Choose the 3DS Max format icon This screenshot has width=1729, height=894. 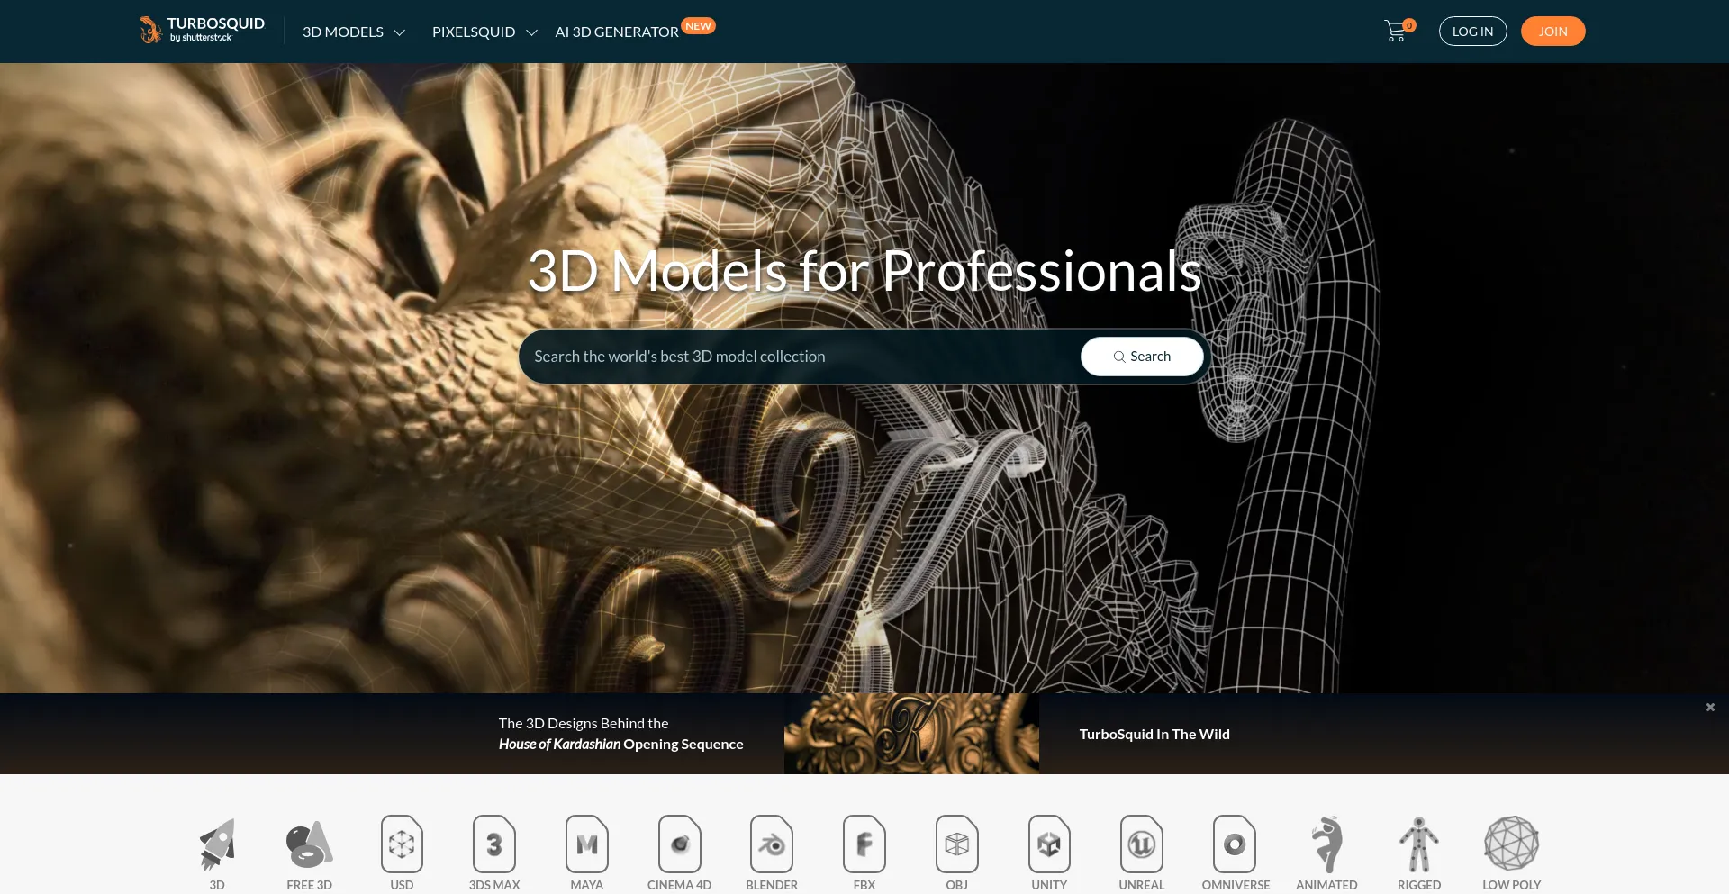[x=494, y=844]
